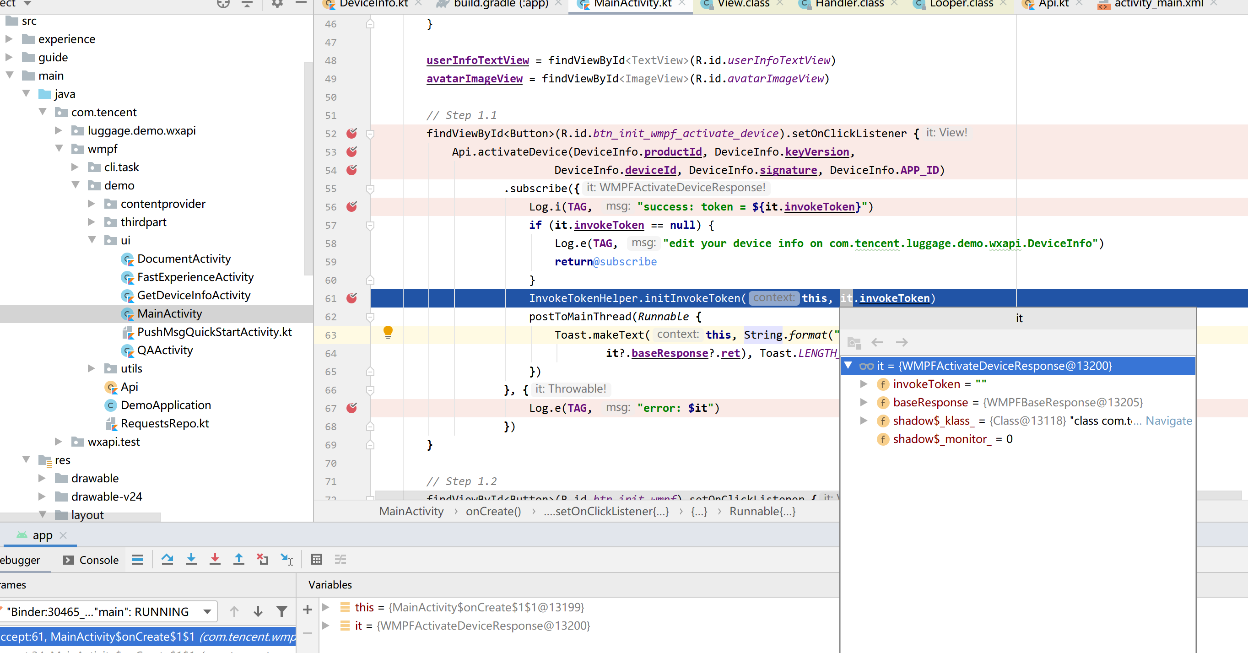Disable breakpoint on line 67
This screenshot has width=1248, height=653.
(352, 408)
